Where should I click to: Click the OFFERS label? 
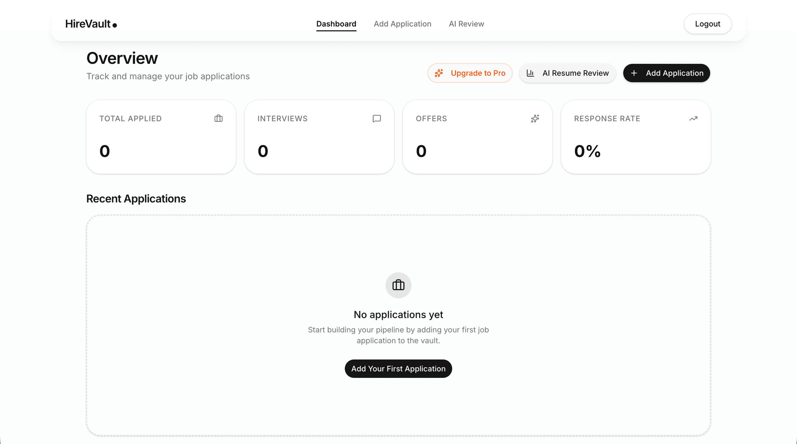pyautogui.click(x=432, y=119)
